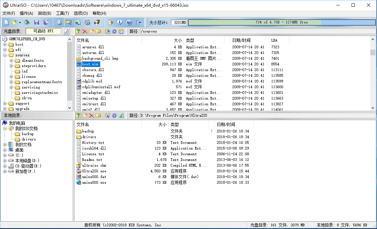Click the Make CD/DVD image icon
The image size is (377, 229).
[59, 22]
